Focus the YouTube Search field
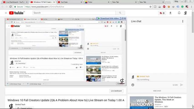This screenshot has height=109, width=194. click(x=74, y=13)
